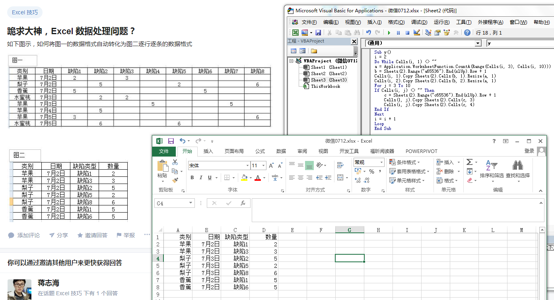Toggle align left in Excel ribbon
Viewport: 554px width, 300px height.
292,178
